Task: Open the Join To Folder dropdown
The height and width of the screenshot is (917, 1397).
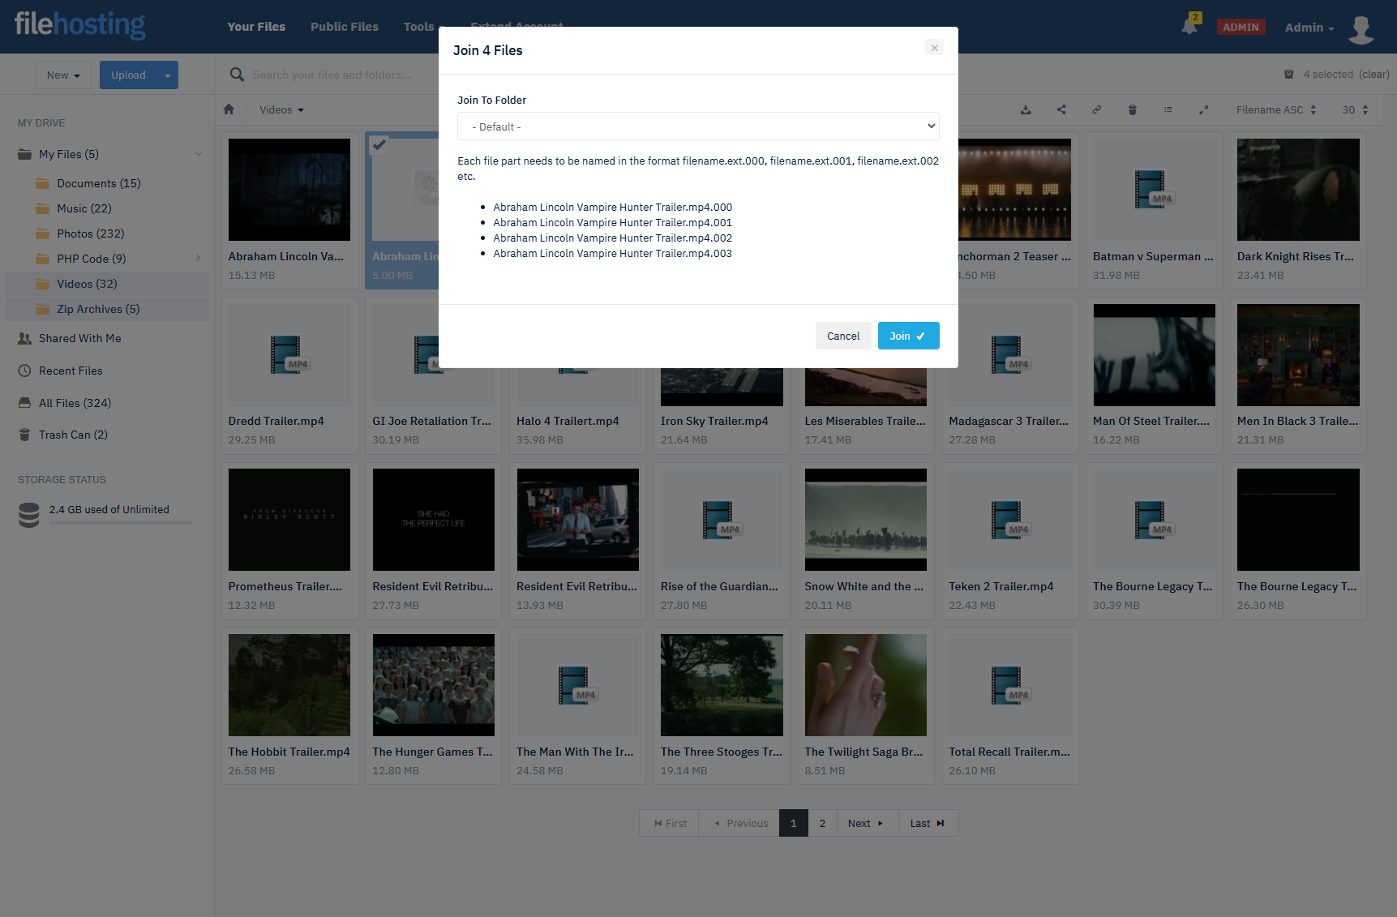Action: [697, 126]
